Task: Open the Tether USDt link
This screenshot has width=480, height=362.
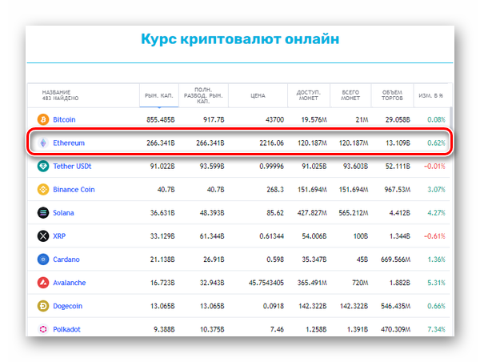Action: [72, 166]
